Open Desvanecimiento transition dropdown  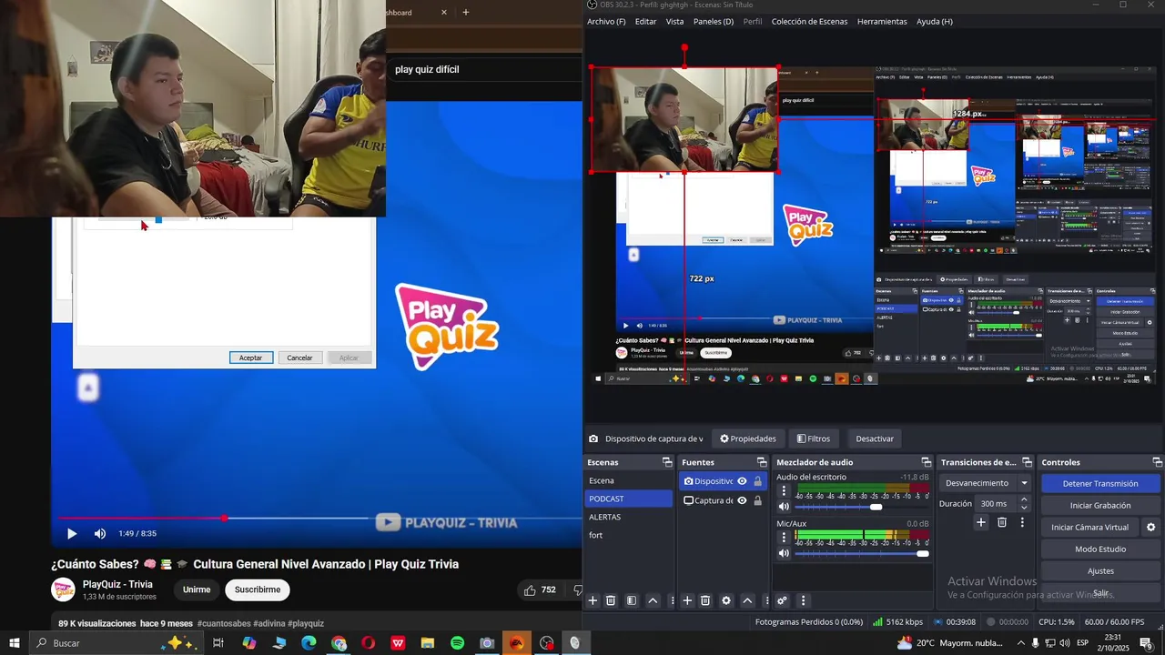pyautogui.click(x=987, y=483)
